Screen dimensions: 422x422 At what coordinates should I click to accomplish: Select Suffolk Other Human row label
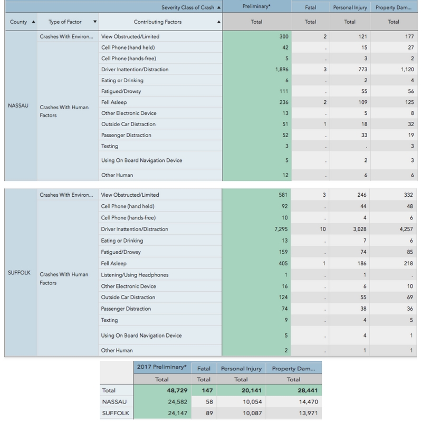tap(117, 350)
